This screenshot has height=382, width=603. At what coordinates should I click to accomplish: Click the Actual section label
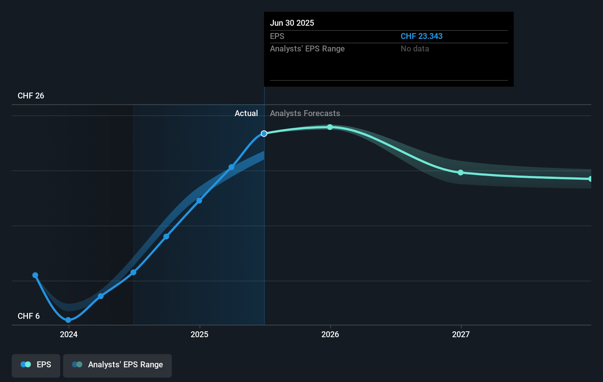pyautogui.click(x=246, y=113)
